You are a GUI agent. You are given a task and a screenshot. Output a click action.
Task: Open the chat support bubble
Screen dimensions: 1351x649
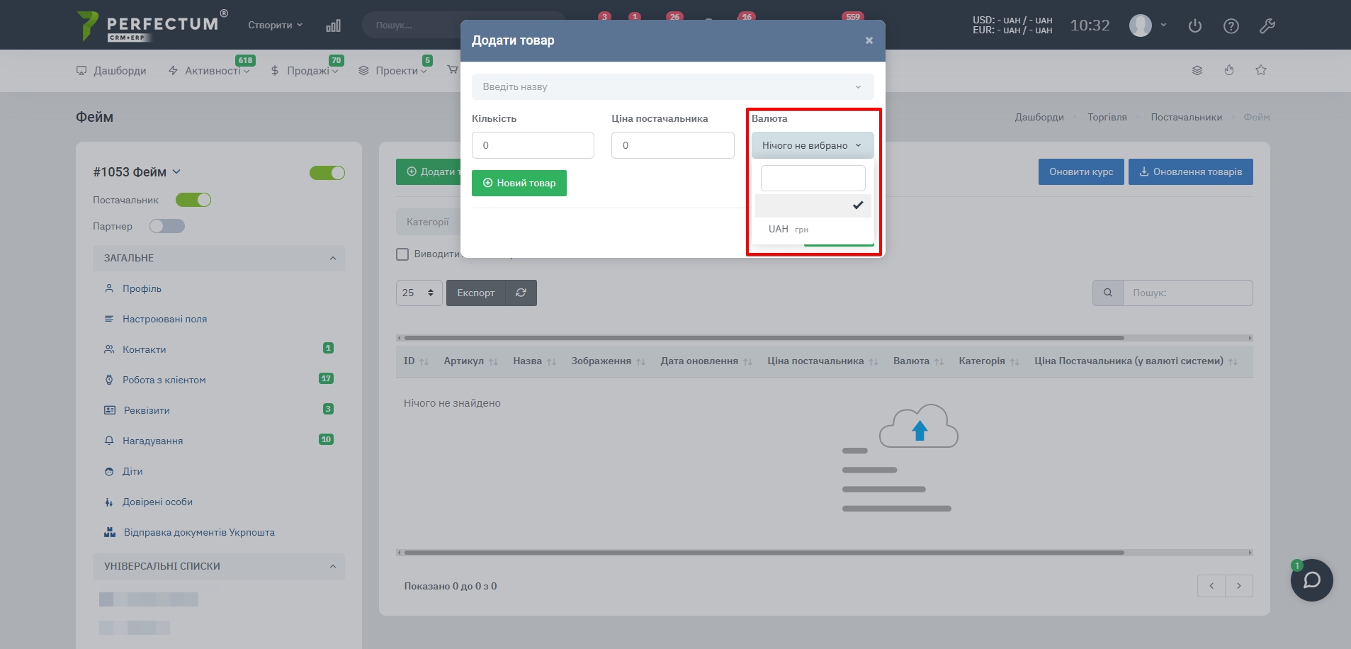[x=1311, y=580]
